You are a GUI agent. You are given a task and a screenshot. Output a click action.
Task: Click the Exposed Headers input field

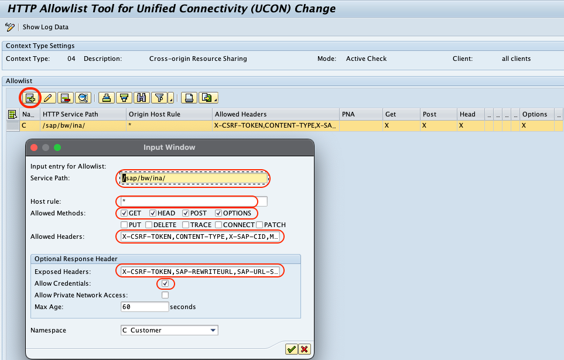click(x=200, y=272)
